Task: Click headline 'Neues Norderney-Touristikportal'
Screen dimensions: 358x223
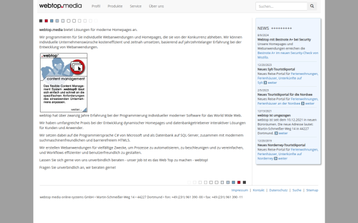Action: point(281,145)
